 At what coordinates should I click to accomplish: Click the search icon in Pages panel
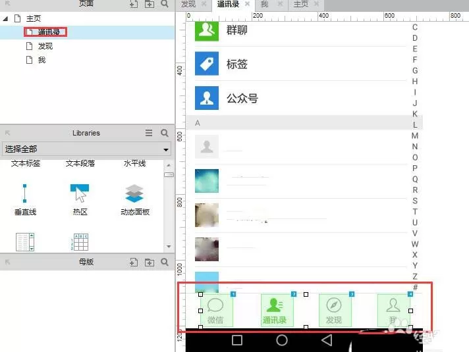pos(165,4)
